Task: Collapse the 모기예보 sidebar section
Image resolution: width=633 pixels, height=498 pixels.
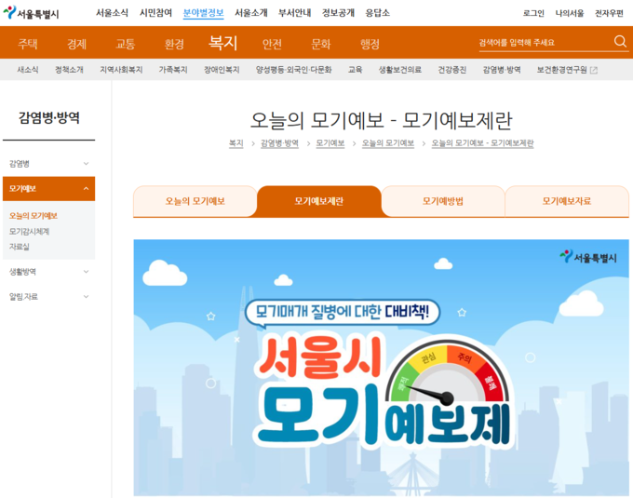Action: [48, 188]
